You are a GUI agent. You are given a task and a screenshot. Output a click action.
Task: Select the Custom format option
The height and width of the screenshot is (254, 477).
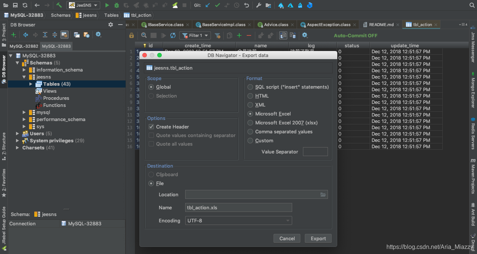(x=250, y=140)
